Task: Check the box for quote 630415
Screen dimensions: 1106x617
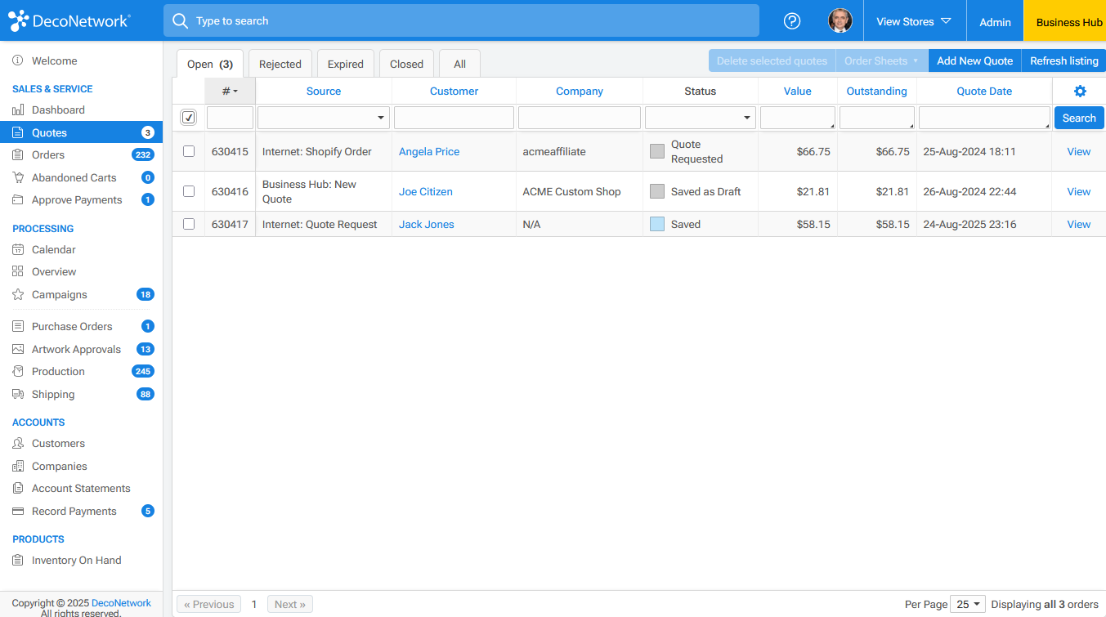Action: [x=189, y=151]
